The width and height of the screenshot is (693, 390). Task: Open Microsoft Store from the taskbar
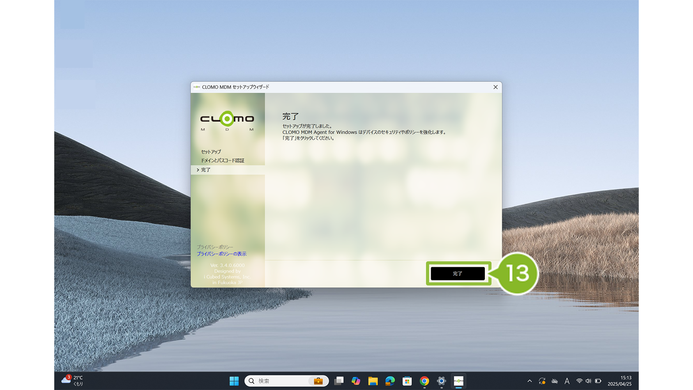(407, 381)
